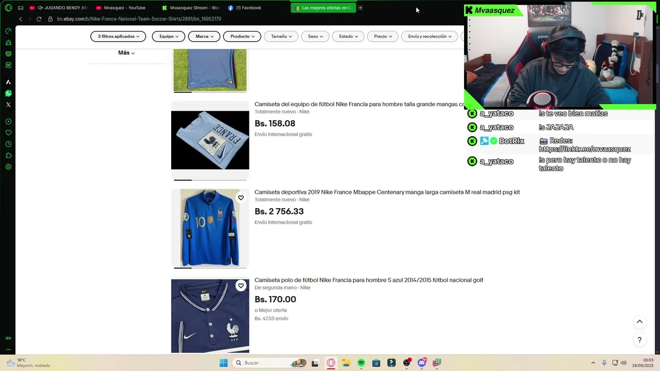Open browser Settings gear in sidebar
Screen dimensions: 660x371
coord(8,167)
